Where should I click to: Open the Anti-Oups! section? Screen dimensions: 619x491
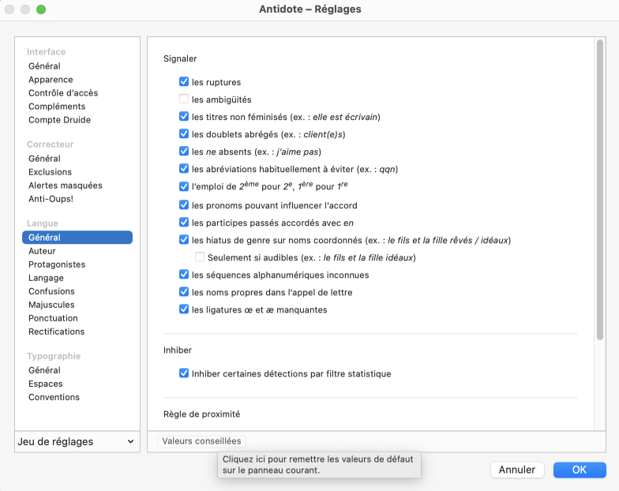51,199
